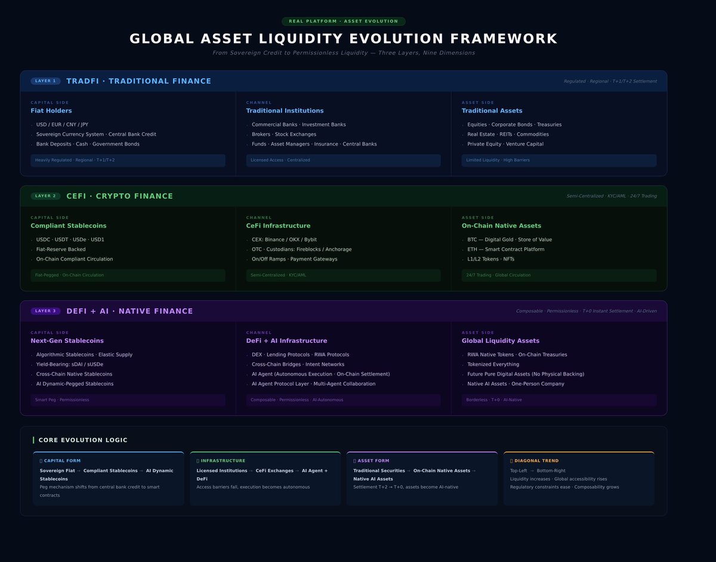Click the 'Limited Liquidity · High Barriers' tag

click(x=558, y=160)
